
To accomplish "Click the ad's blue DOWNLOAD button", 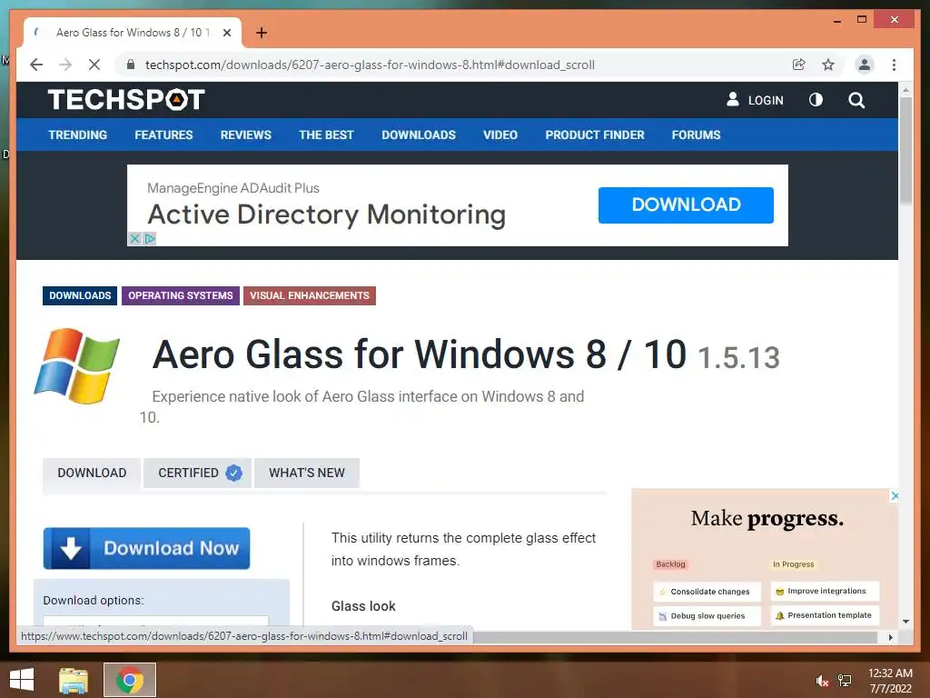I will tap(686, 204).
